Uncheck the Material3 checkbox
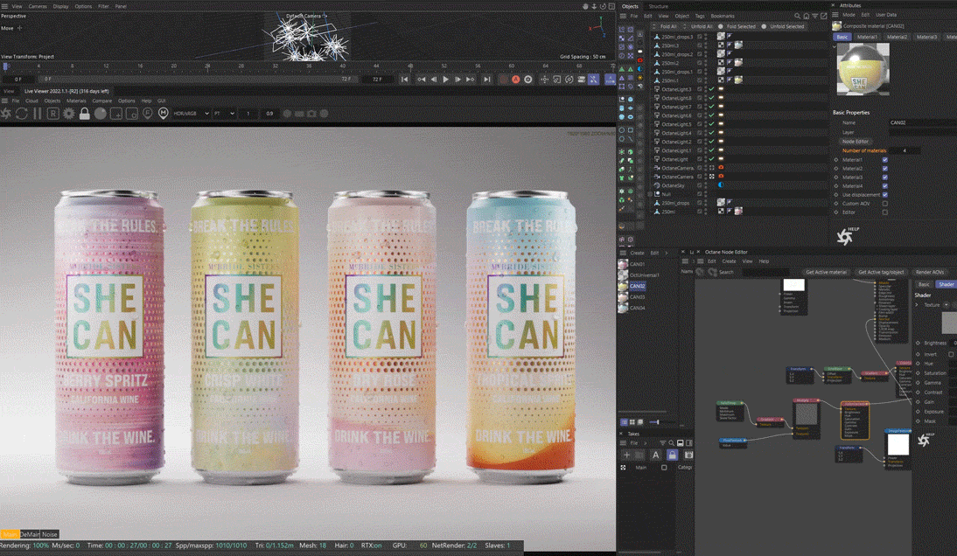The image size is (957, 556). coord(885,177)
